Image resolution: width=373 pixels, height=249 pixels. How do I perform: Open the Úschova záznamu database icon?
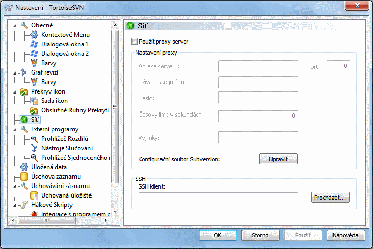pyautogui.click(x=24, y=177)
